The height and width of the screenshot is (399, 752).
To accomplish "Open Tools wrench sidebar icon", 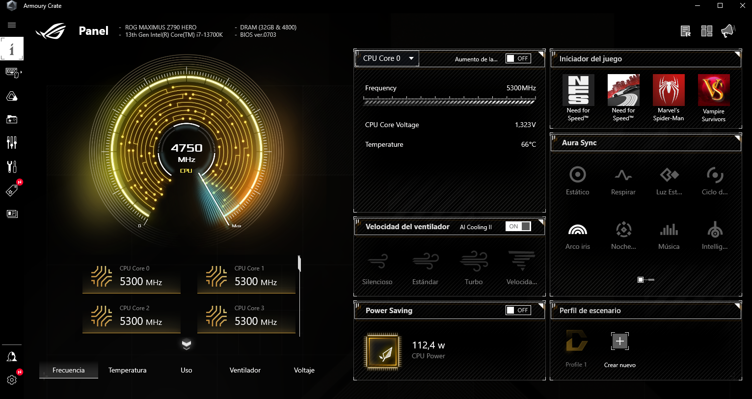I will 12,166.
